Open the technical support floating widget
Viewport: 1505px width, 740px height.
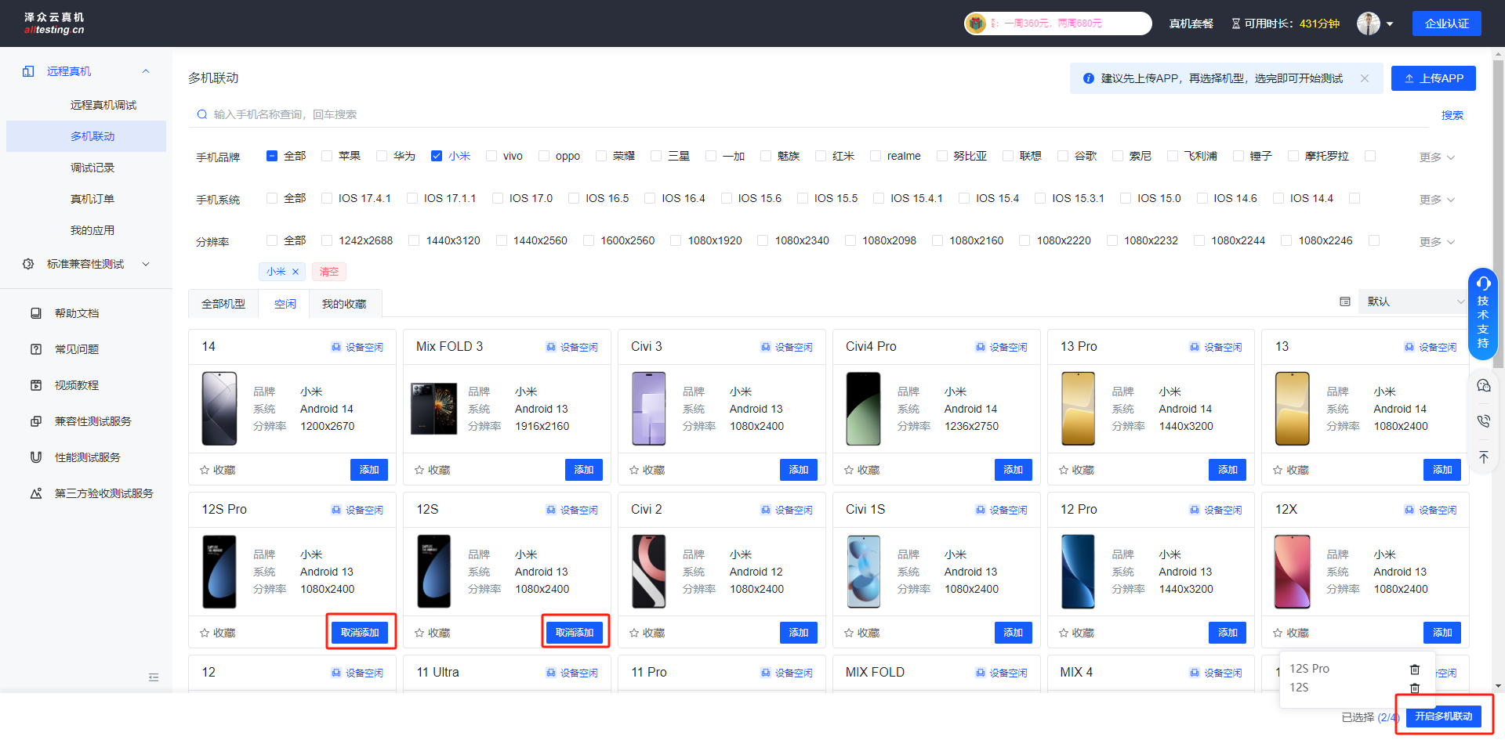point(1482,313)
